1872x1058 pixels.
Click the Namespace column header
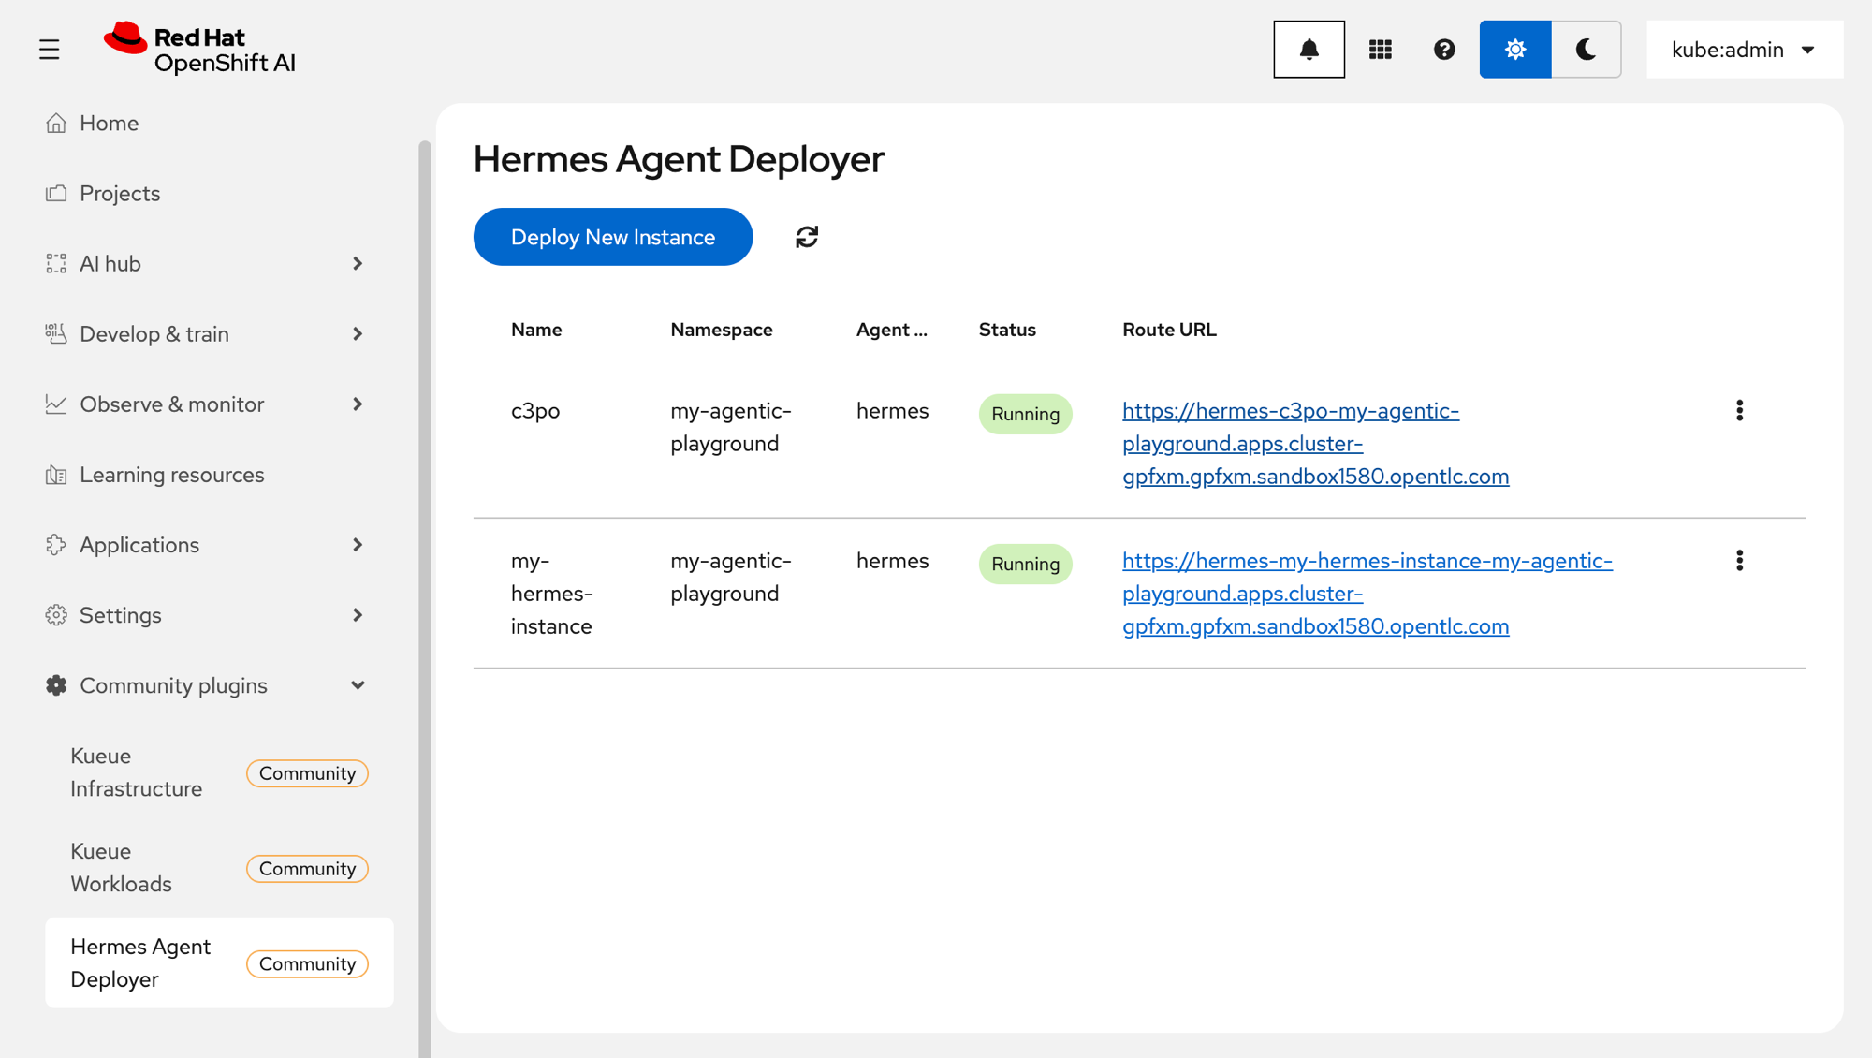click(x=721, y=330)
